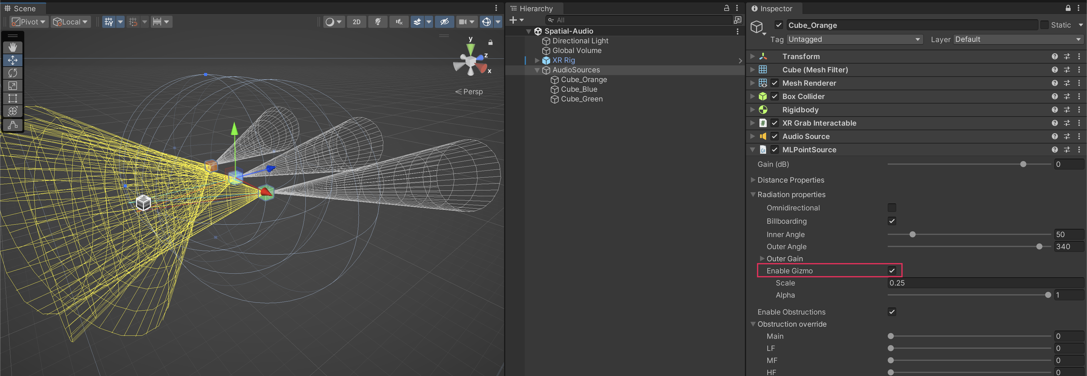Uncheck the Billboarding checkbox

click(x=892, y=221)
